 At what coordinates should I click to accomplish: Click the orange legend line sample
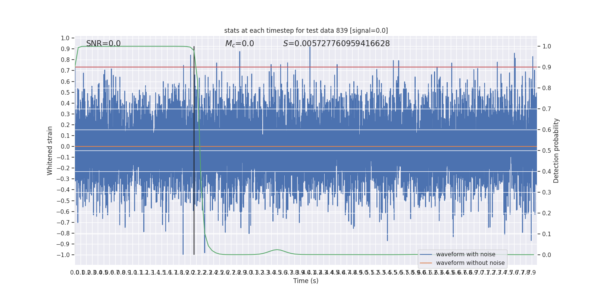tap(426, 263)
